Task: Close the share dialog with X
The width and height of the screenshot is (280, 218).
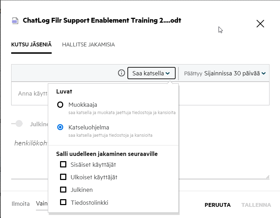Action: point(260,24)
